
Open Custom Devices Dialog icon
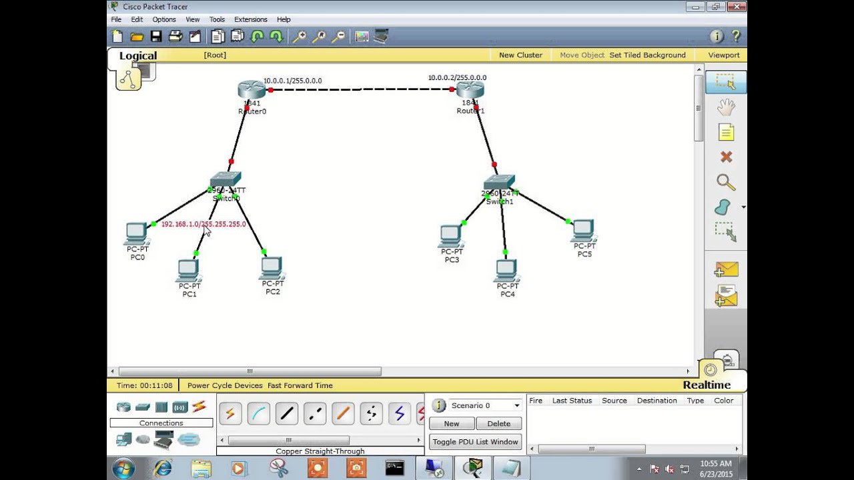(x=381, y=37)
